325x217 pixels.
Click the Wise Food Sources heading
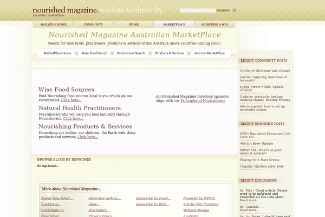(x=66, y=90)
